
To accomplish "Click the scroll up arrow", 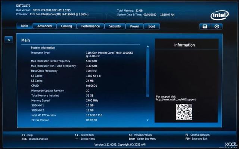I will (x=148, y=47).
